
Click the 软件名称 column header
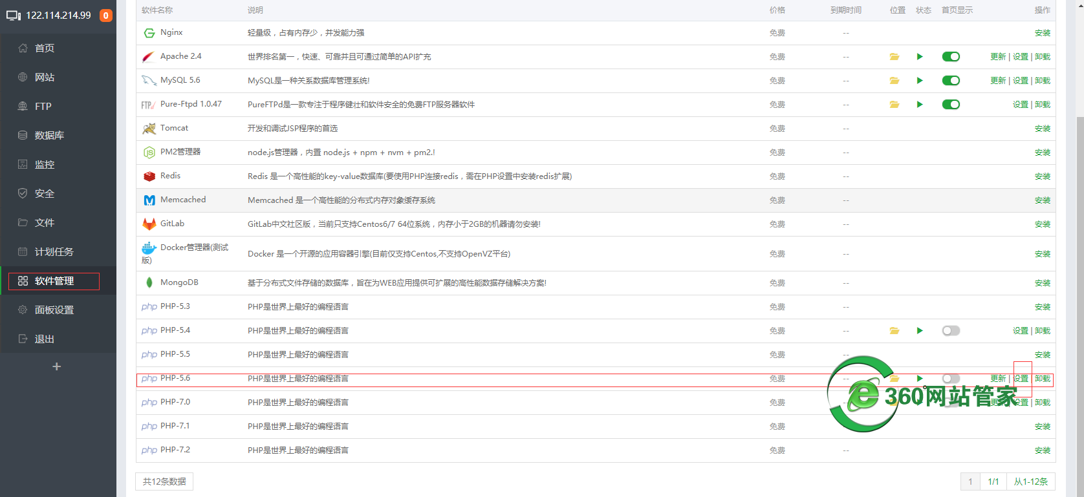click(157, 10)
